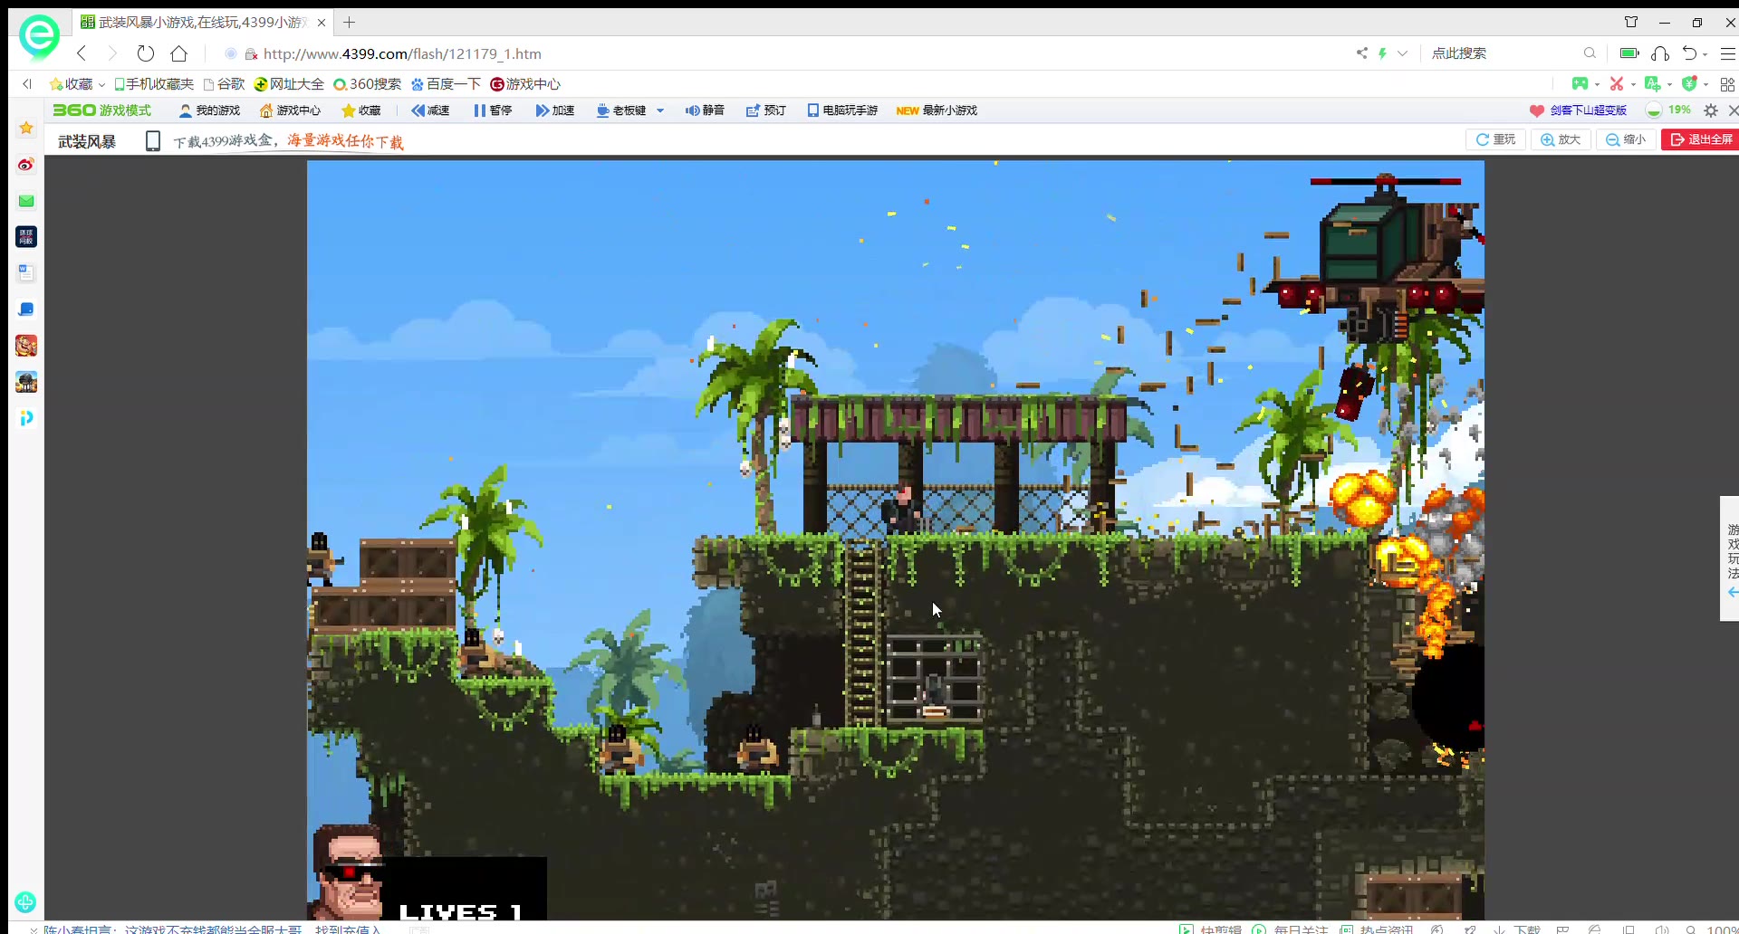Click the green shield wallet icon
This screenshot has width=1739, height=934.
pos(1688,83)
